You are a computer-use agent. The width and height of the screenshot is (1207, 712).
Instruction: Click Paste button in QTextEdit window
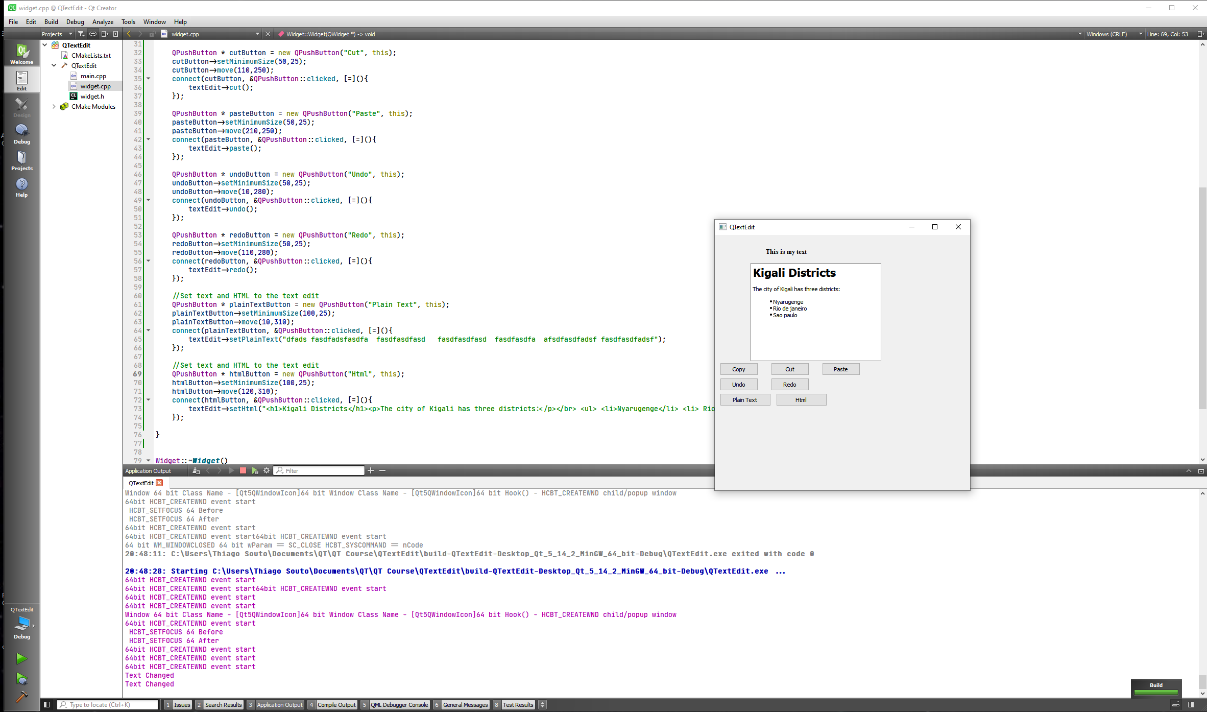click(x=840, y=369)
